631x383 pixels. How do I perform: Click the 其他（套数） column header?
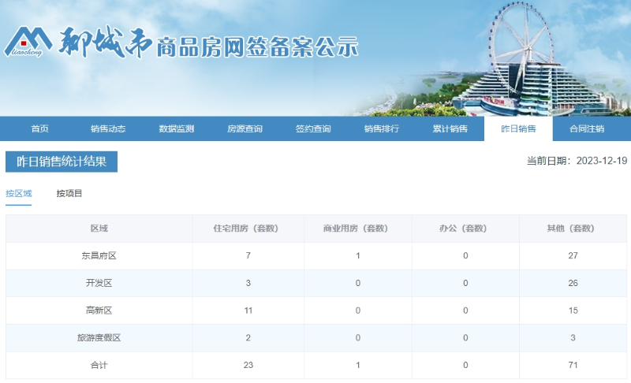(x=572, y=229)
